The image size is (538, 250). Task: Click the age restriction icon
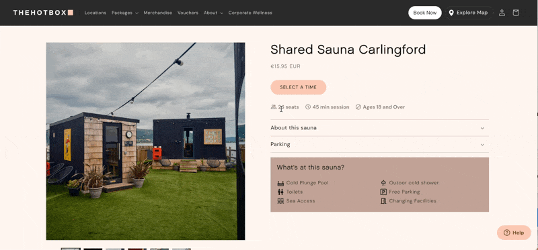358,107
